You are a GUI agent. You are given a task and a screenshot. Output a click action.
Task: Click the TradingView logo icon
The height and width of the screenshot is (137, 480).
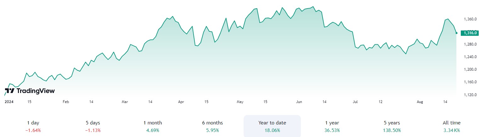pyautogui.click(x=9, y=91)
